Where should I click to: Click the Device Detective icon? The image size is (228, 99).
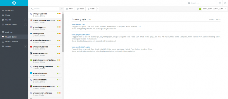click(x=3, y=41)
